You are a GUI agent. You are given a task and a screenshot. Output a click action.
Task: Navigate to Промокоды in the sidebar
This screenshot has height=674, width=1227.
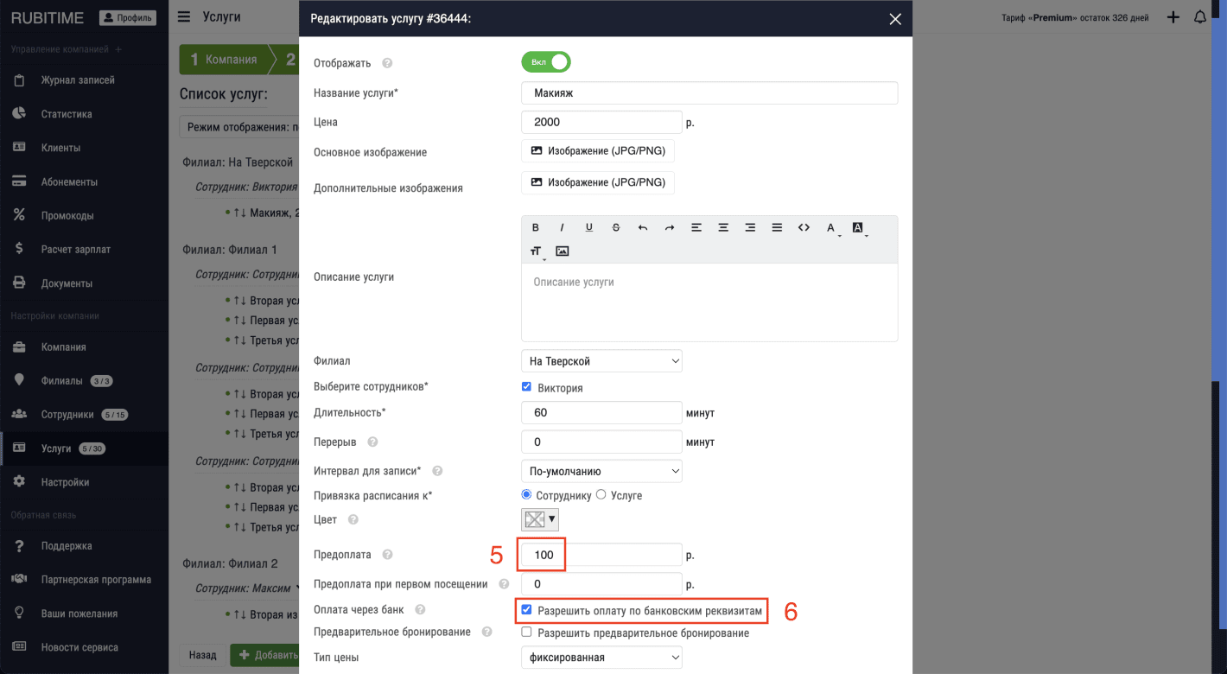(x=65, y=214)
